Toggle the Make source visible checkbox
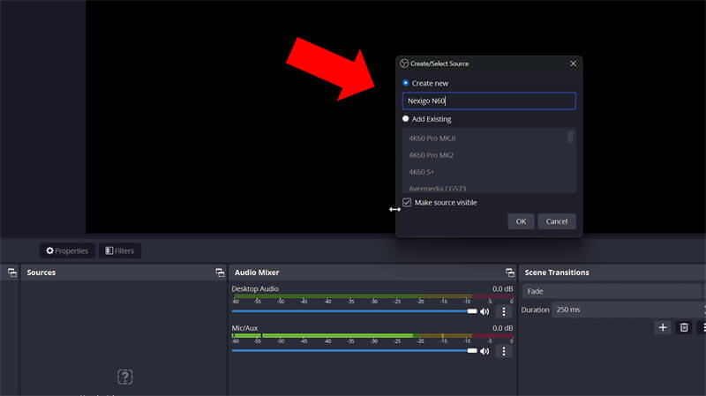Screen dimensions: 706x396 coord(407,202)
